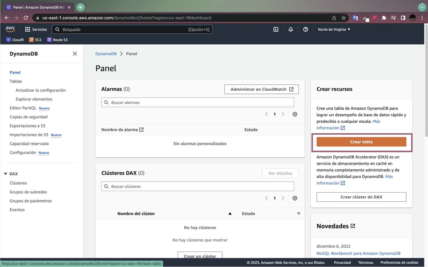Click Preferencias de cookies in footer
Screen dimensions: 428x267
pyautogui.click(x=399, y=262)
